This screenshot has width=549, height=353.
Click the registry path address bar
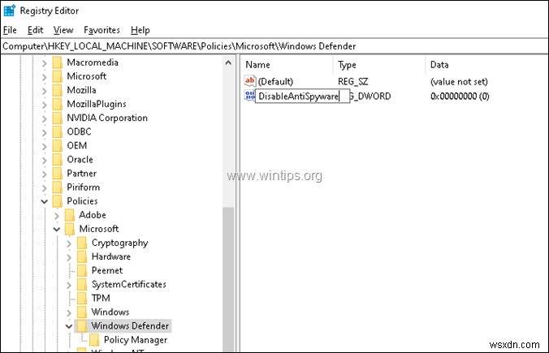(274, 46)
